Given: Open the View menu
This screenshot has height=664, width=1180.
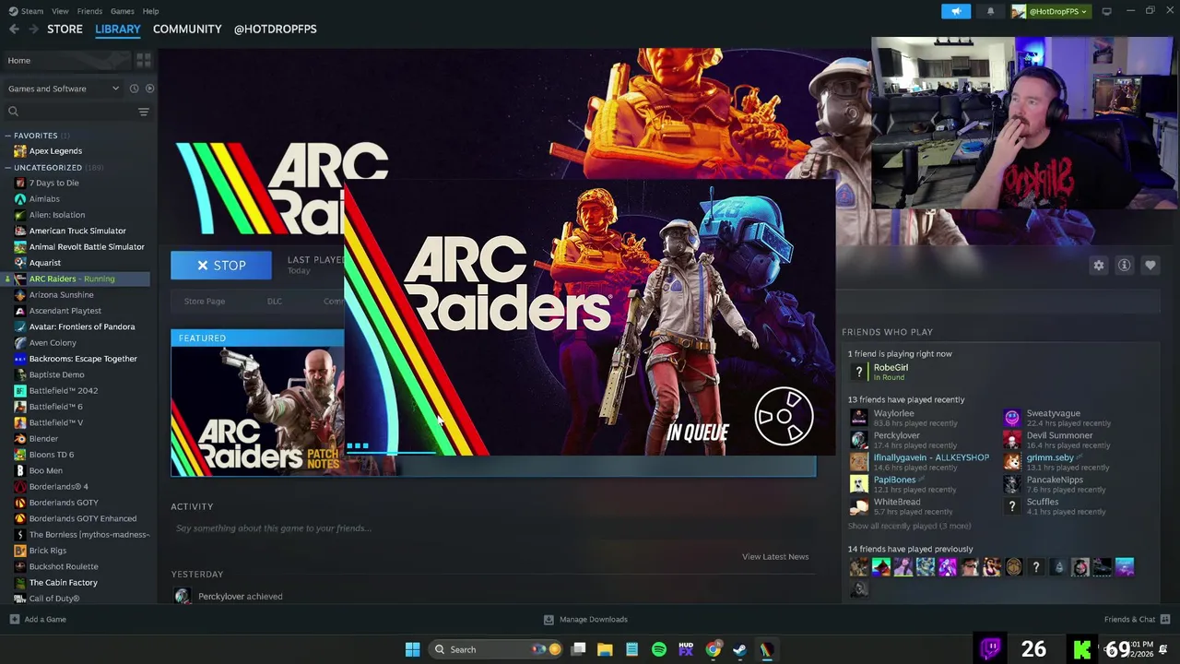Looking at the screenshot, I should [60, 11].
